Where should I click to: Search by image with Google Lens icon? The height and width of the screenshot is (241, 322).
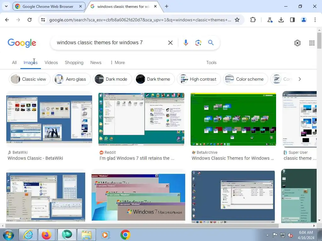(198, 43)
